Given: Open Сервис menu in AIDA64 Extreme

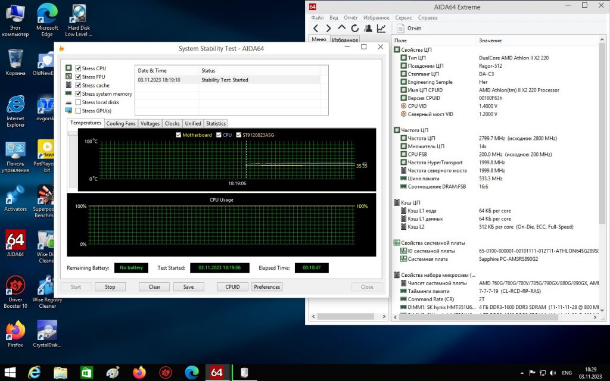Looking at the screenshot, I should (403, 17).
